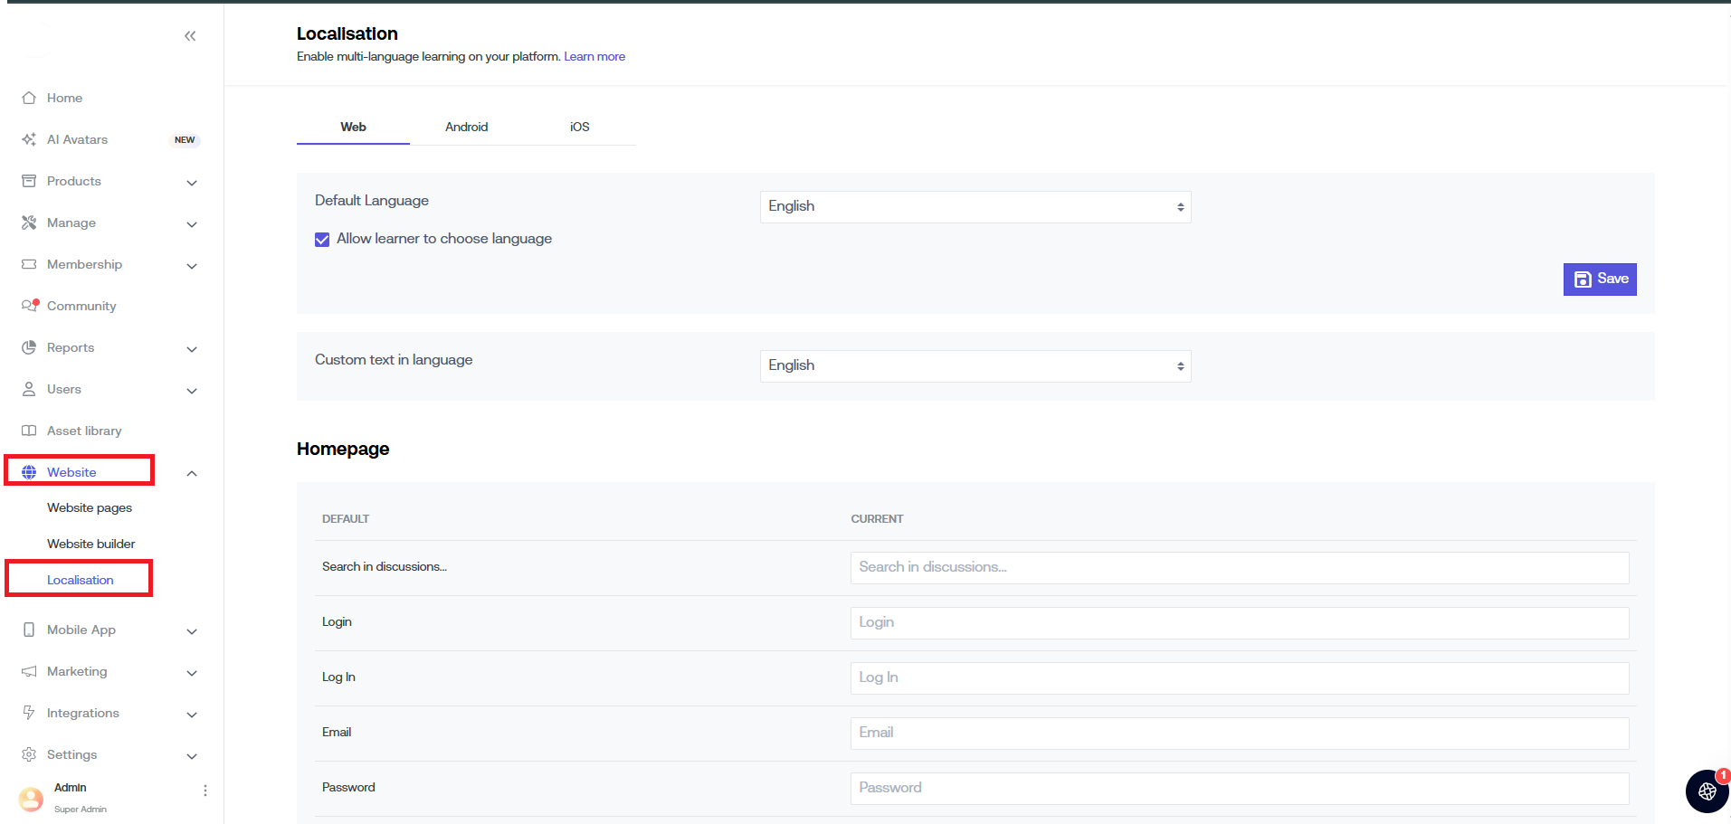The height and width of the screenshot is (824, 1731).
Task: Click the Community chat icon
Action: click(29, 306)
